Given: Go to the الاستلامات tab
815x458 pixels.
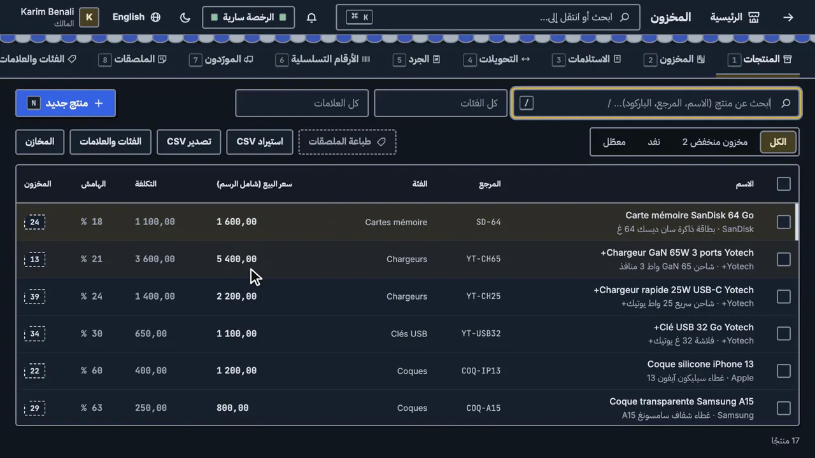Looking at the screenshot, I should (586, 59).
